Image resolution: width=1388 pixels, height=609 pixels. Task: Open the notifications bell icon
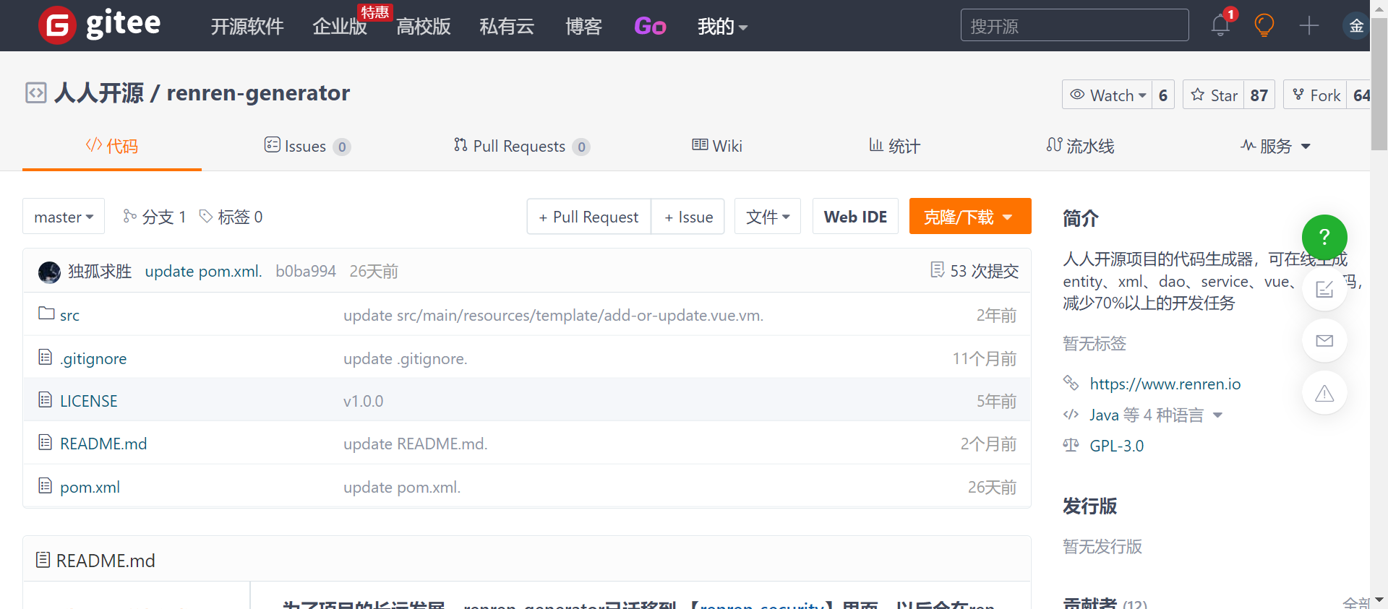(1220, 26)
